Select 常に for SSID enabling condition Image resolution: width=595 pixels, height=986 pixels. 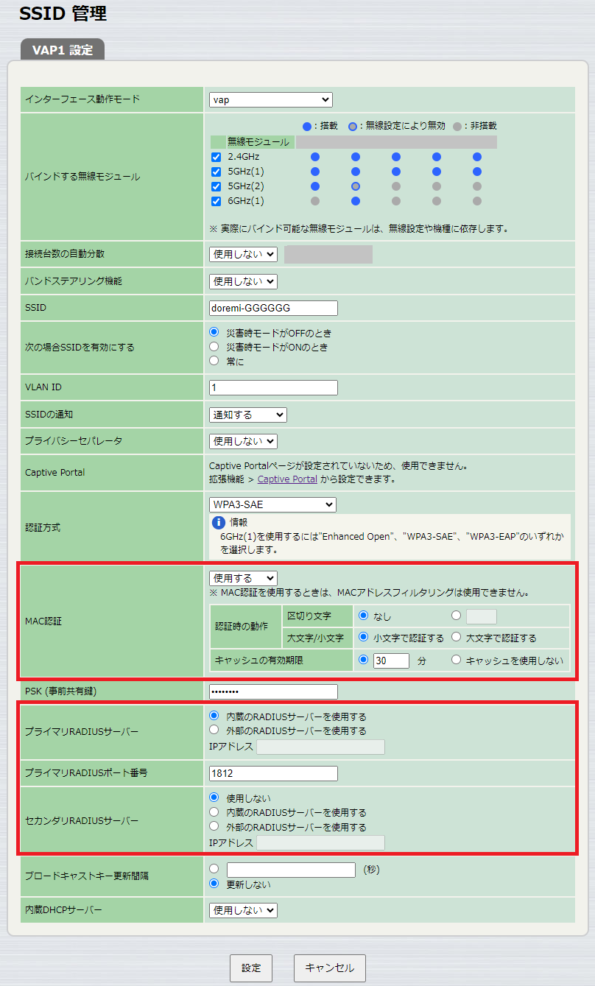click(x=214, y=360)
